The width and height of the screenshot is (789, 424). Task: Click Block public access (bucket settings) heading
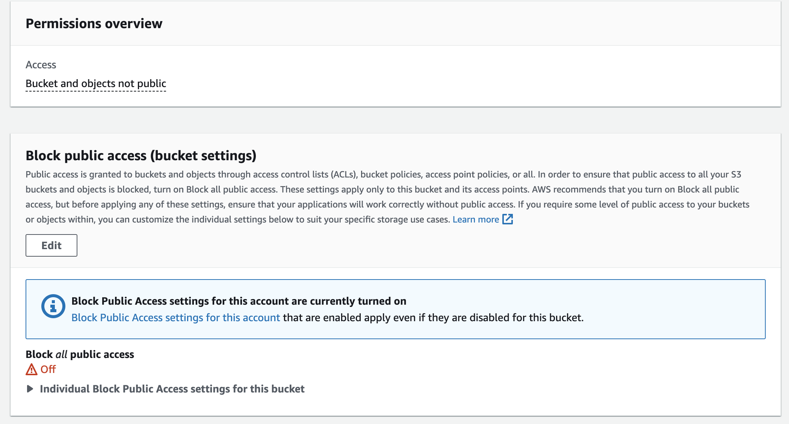click(141, 156)
